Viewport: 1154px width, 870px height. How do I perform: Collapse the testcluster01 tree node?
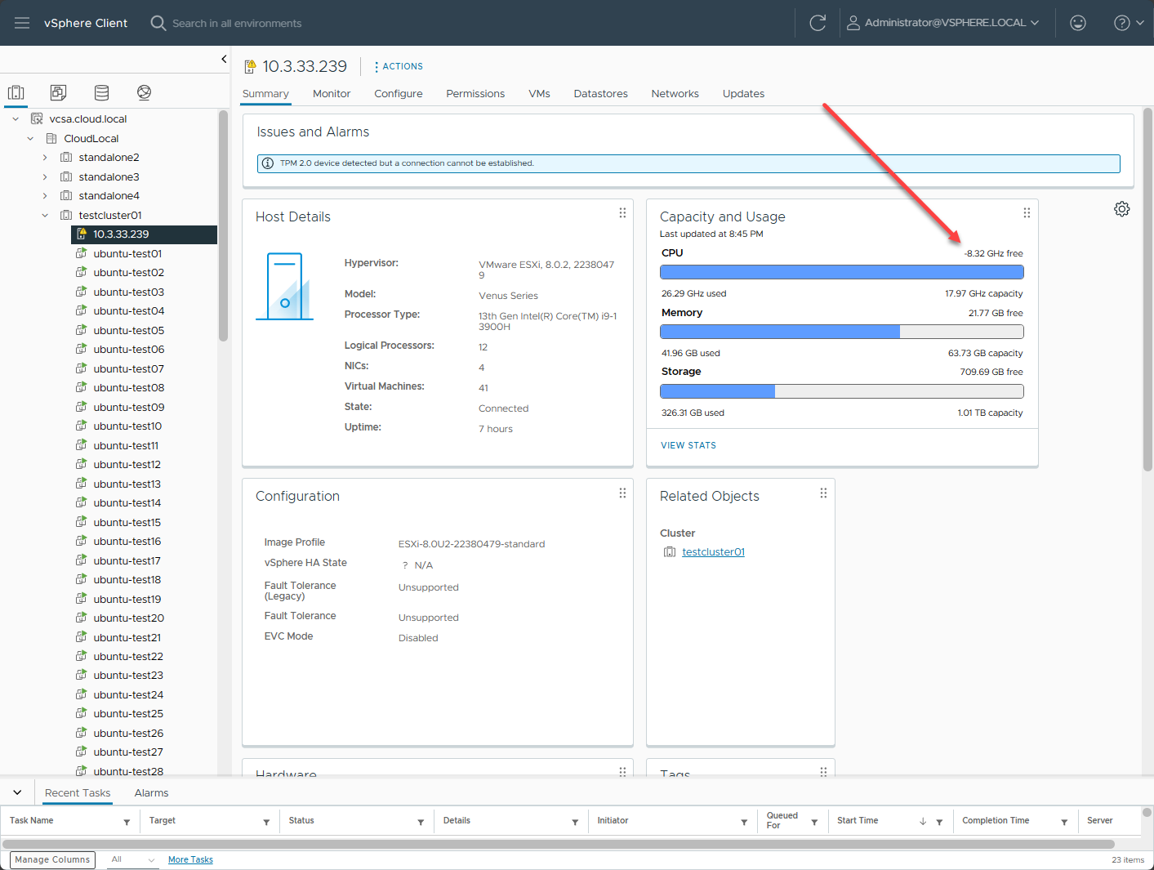(x=45, y=216)
